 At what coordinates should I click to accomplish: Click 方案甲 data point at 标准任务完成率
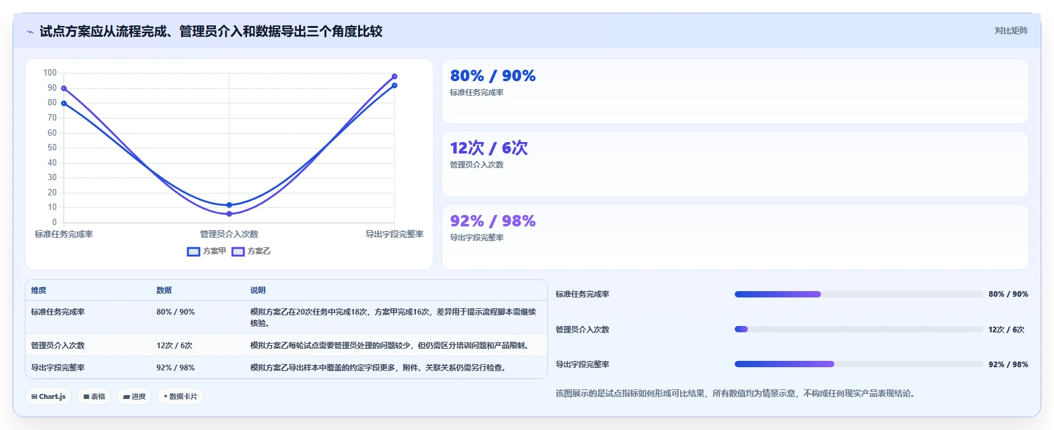[63, 103]
